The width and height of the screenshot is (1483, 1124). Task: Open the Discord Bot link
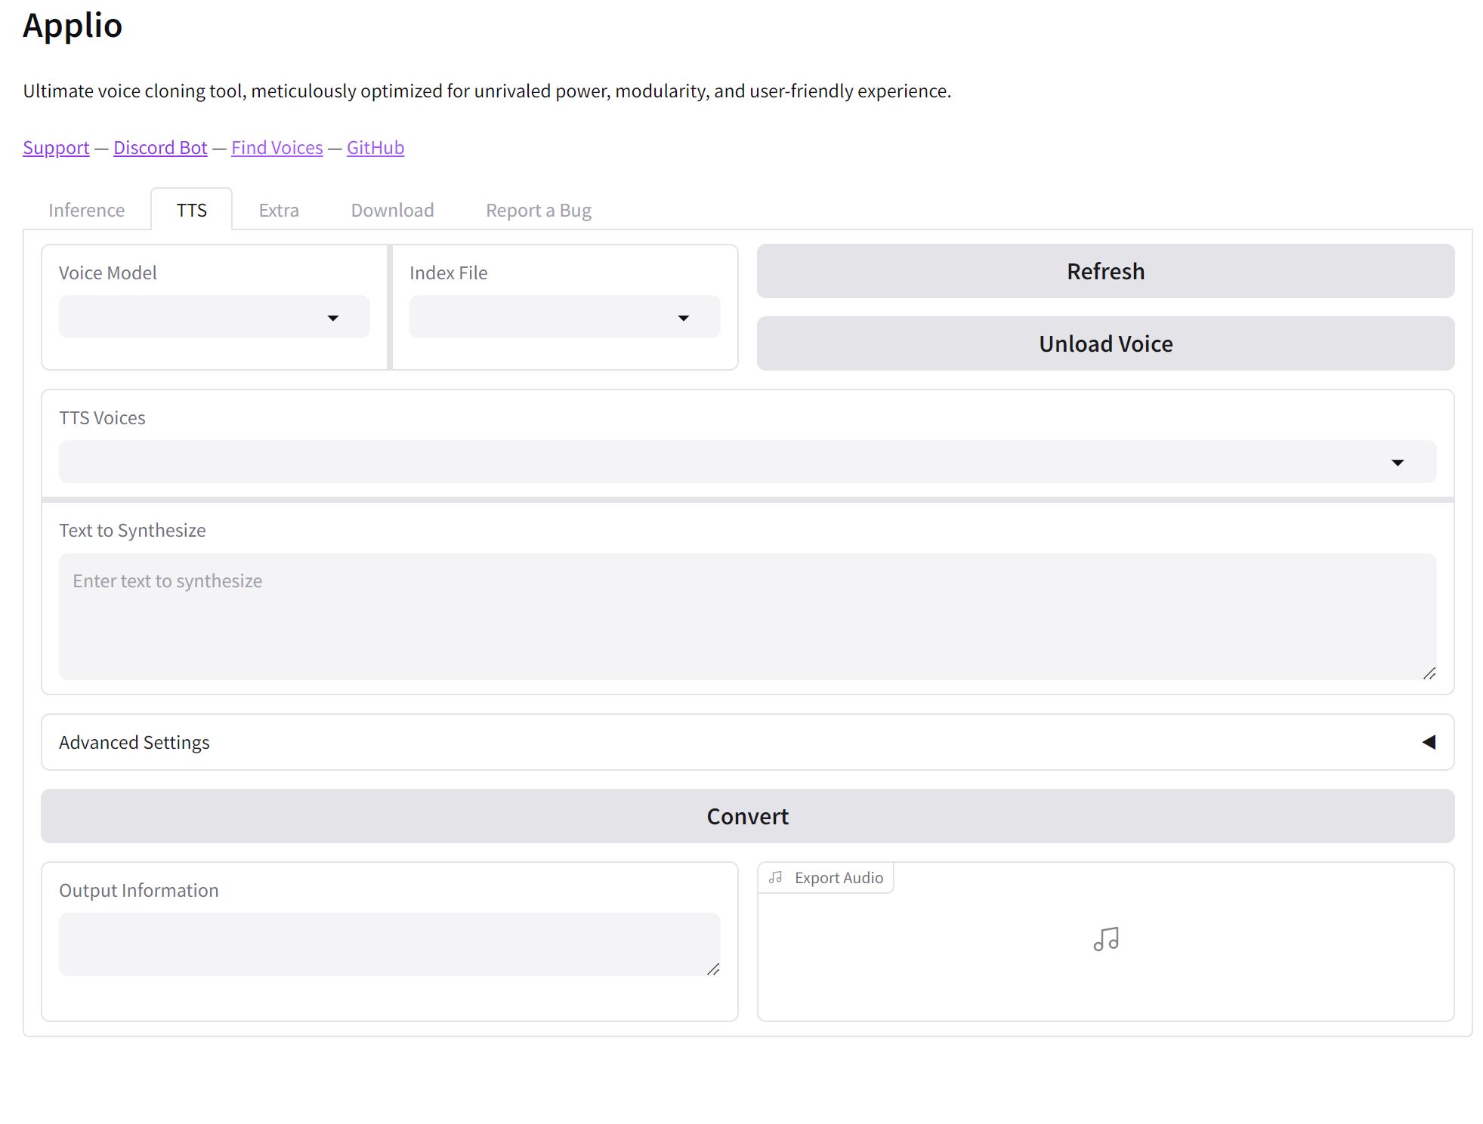pyautogui.click(x=160, y=147)
